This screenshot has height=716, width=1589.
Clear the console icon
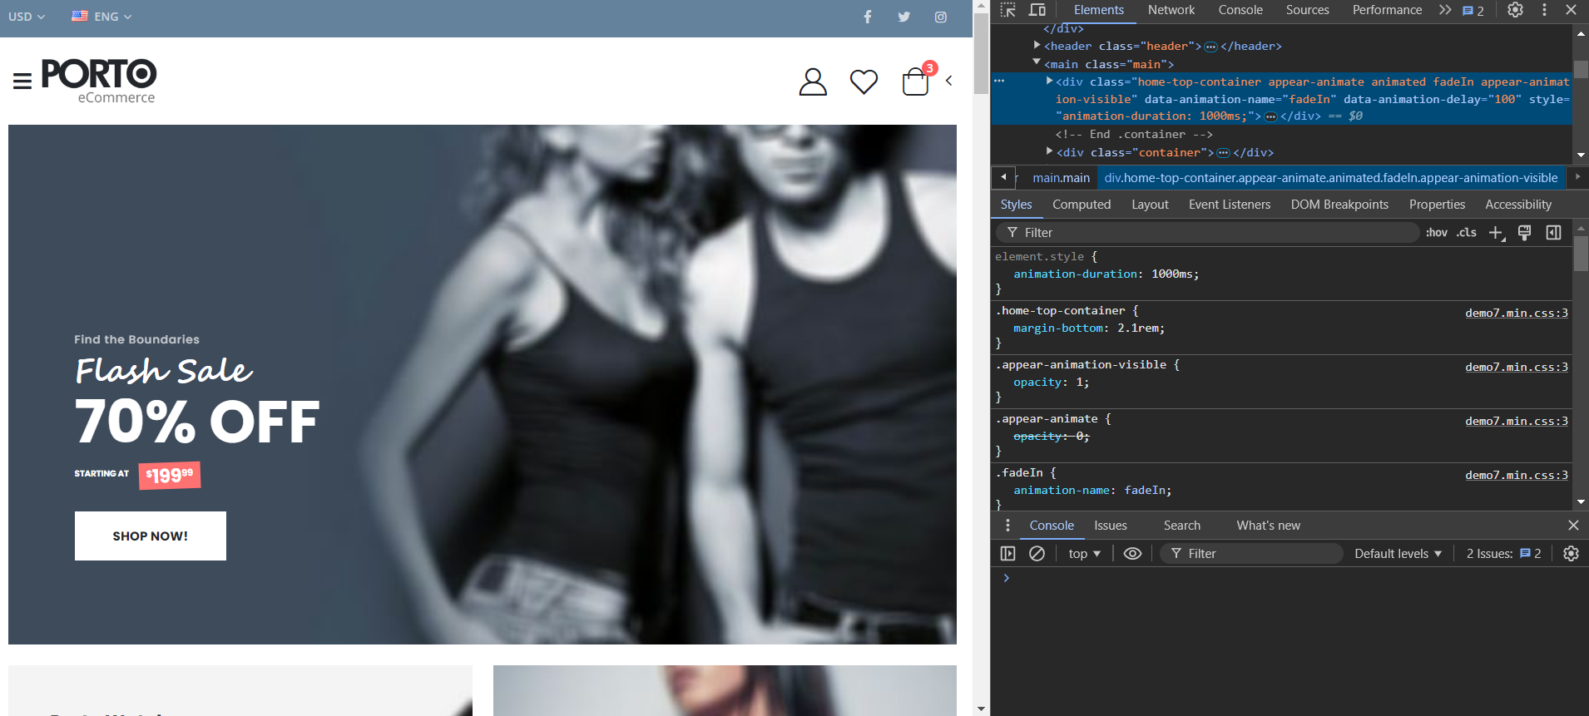pyautogui.click(x=1037, y=554)
